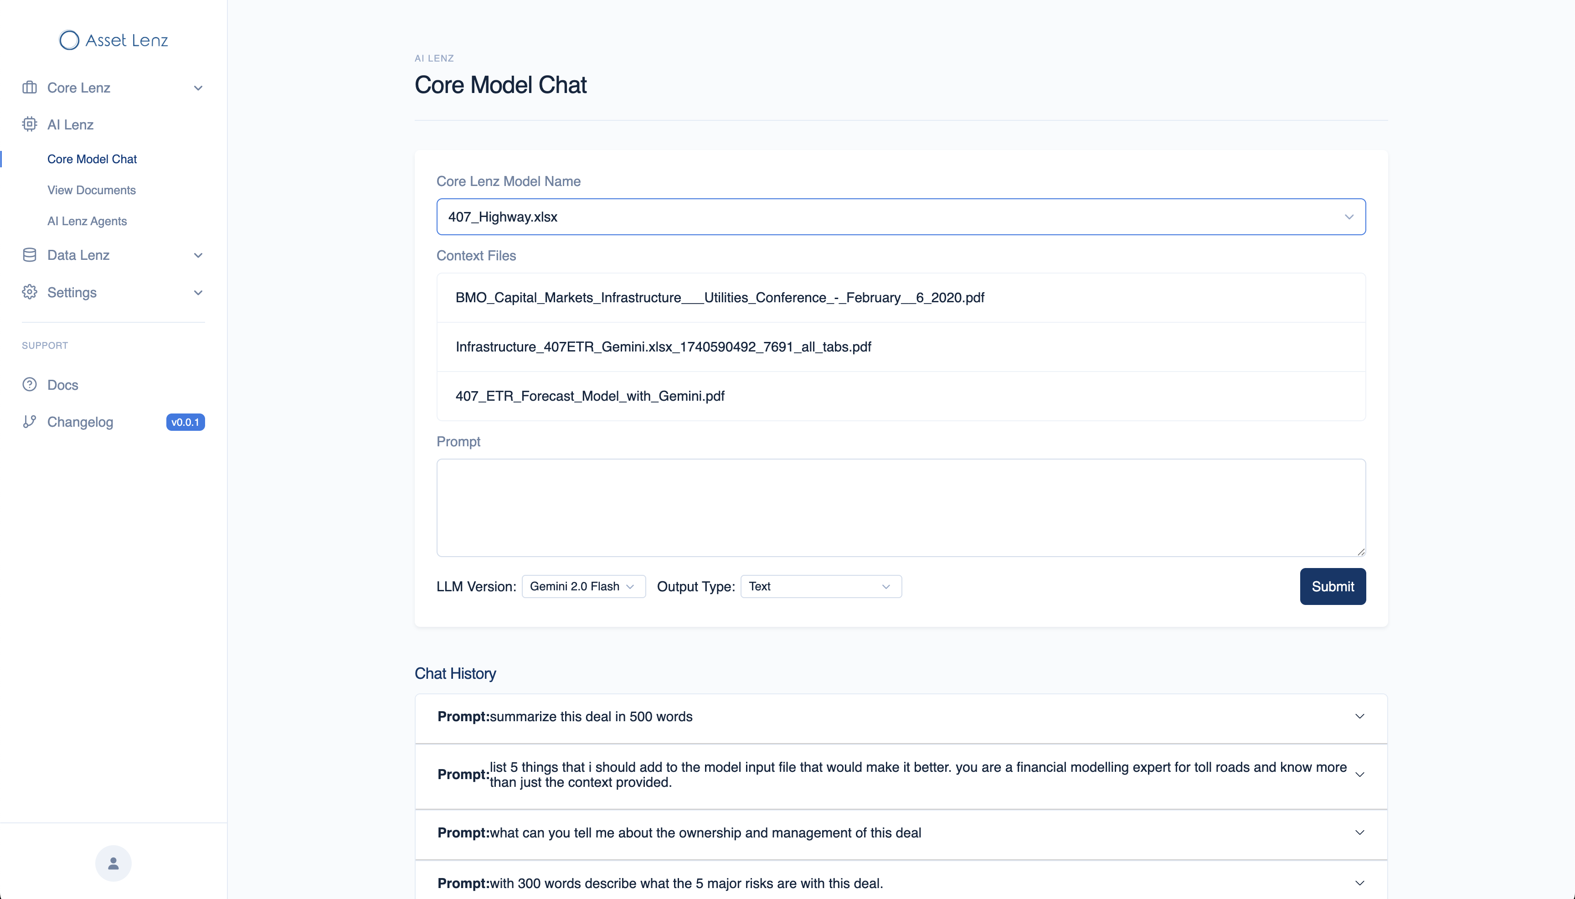Click the Settings gear icon
Image resolution: width=1575 pixels, height=899 pixels.
[30, 292]
